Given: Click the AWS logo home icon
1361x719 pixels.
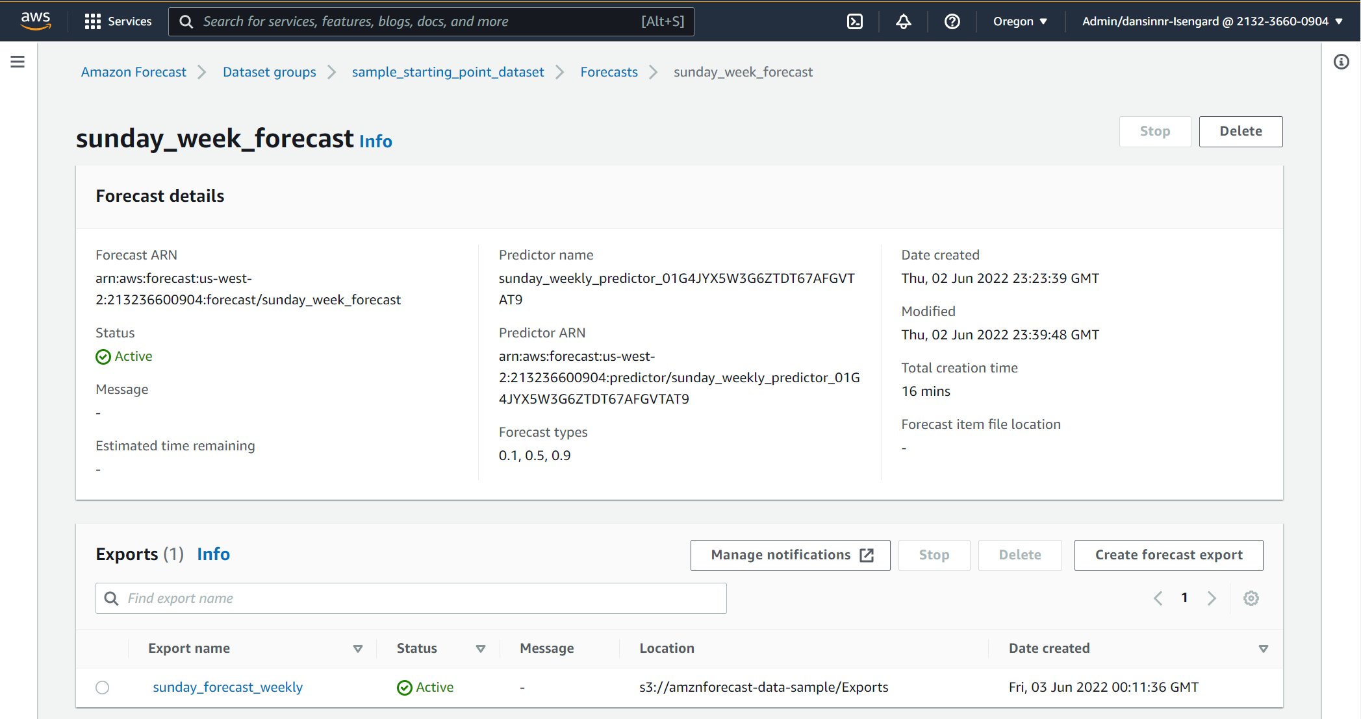Looking at the screenshot, I should pos(36,21).
